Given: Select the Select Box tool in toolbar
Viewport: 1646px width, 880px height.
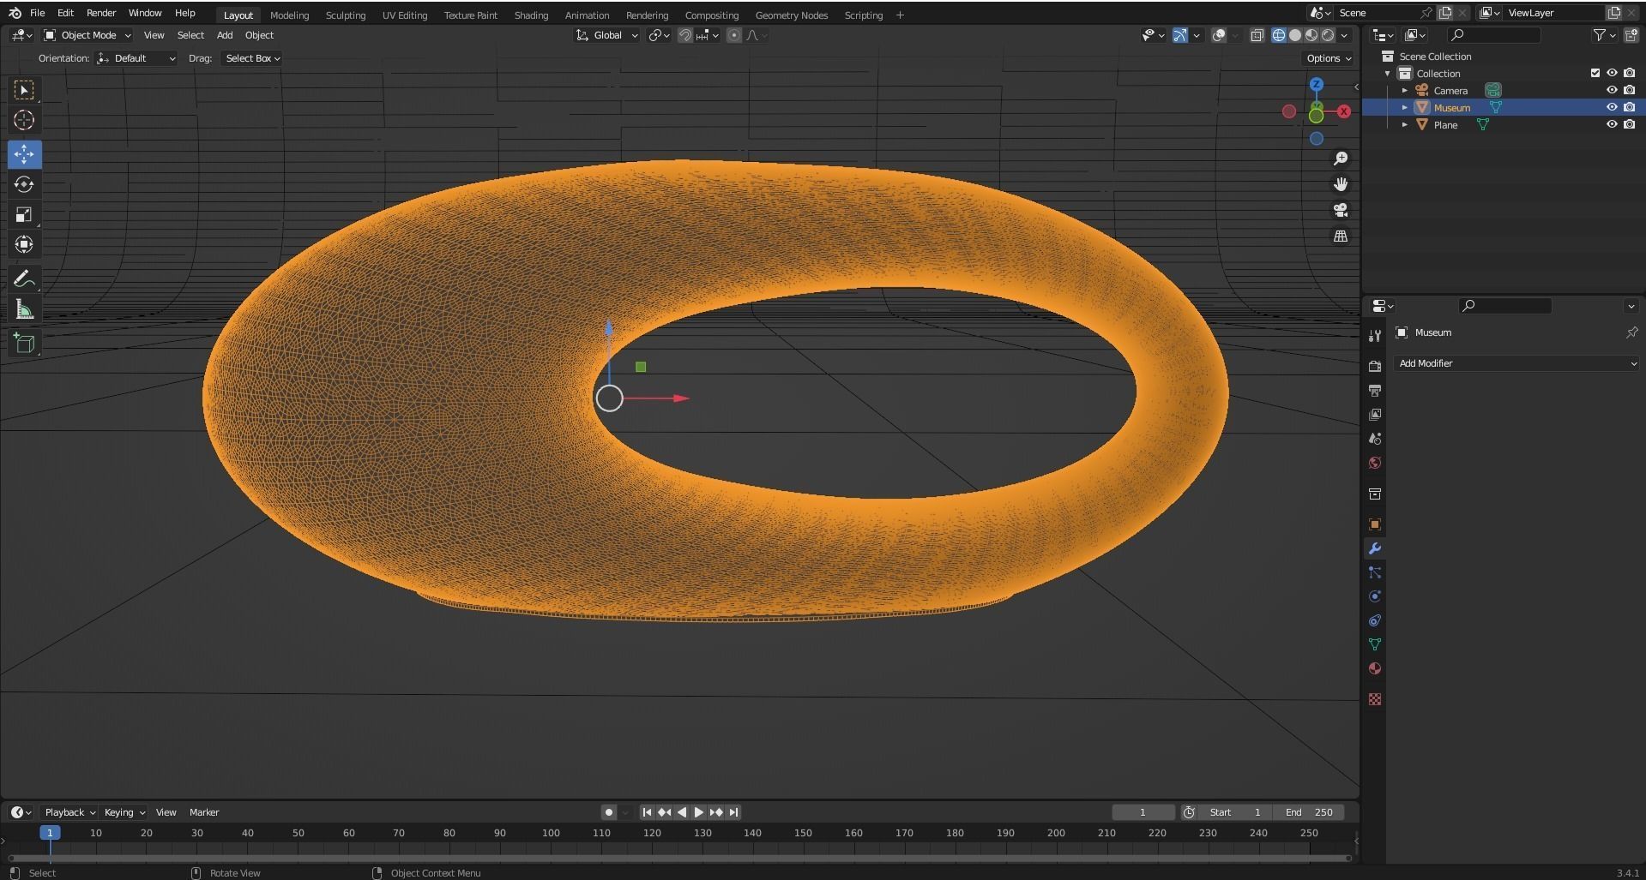Looking at the screenshot, I should 24,90.
